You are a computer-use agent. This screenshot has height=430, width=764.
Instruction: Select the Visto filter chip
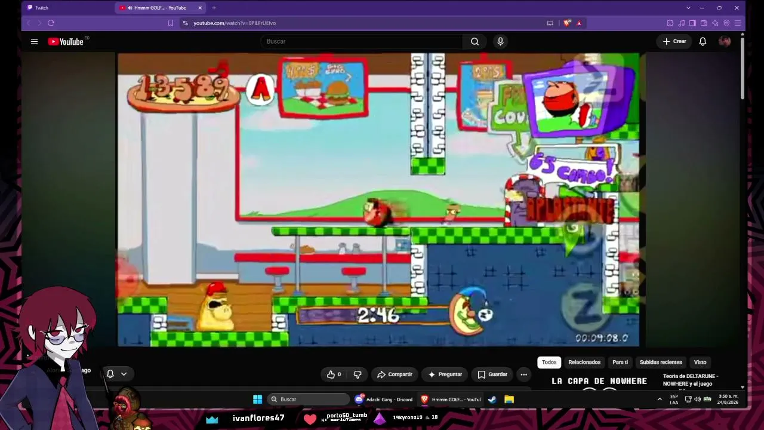[x=700, y=362]
